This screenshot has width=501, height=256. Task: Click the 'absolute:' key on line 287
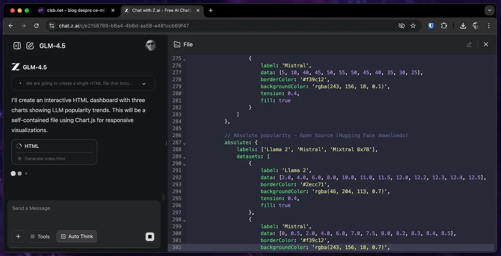[238, 142]
